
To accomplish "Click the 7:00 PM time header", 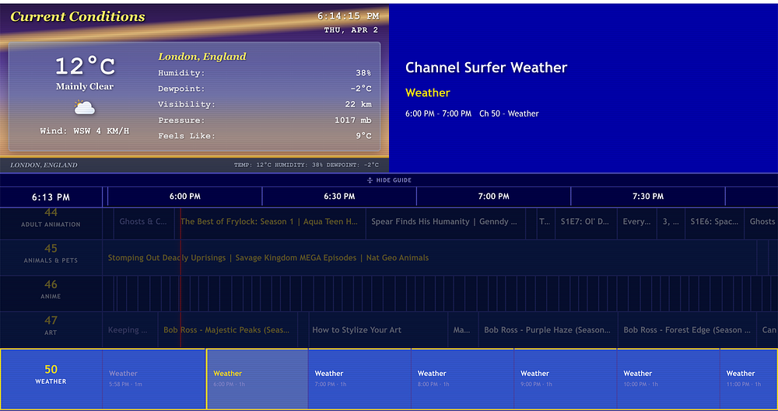I will click(x=494, y=197).
